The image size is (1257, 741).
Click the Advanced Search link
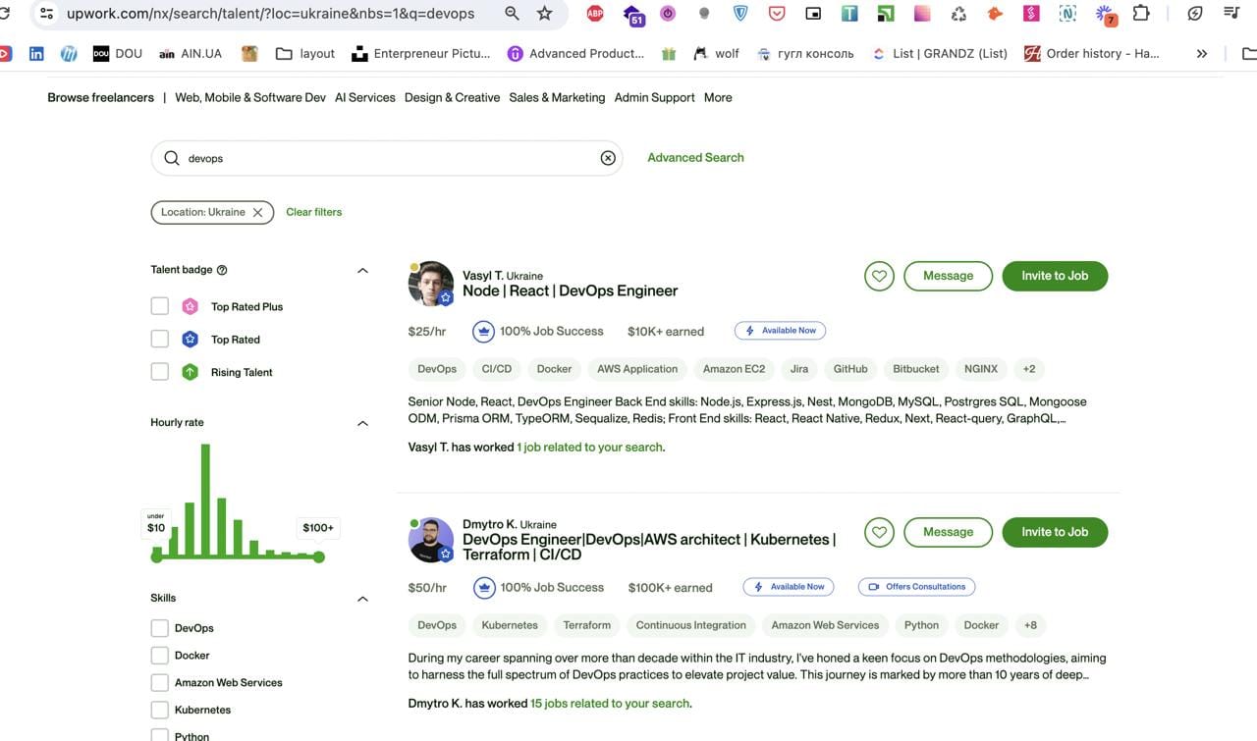pyautogui.click(x=695, y=157)
